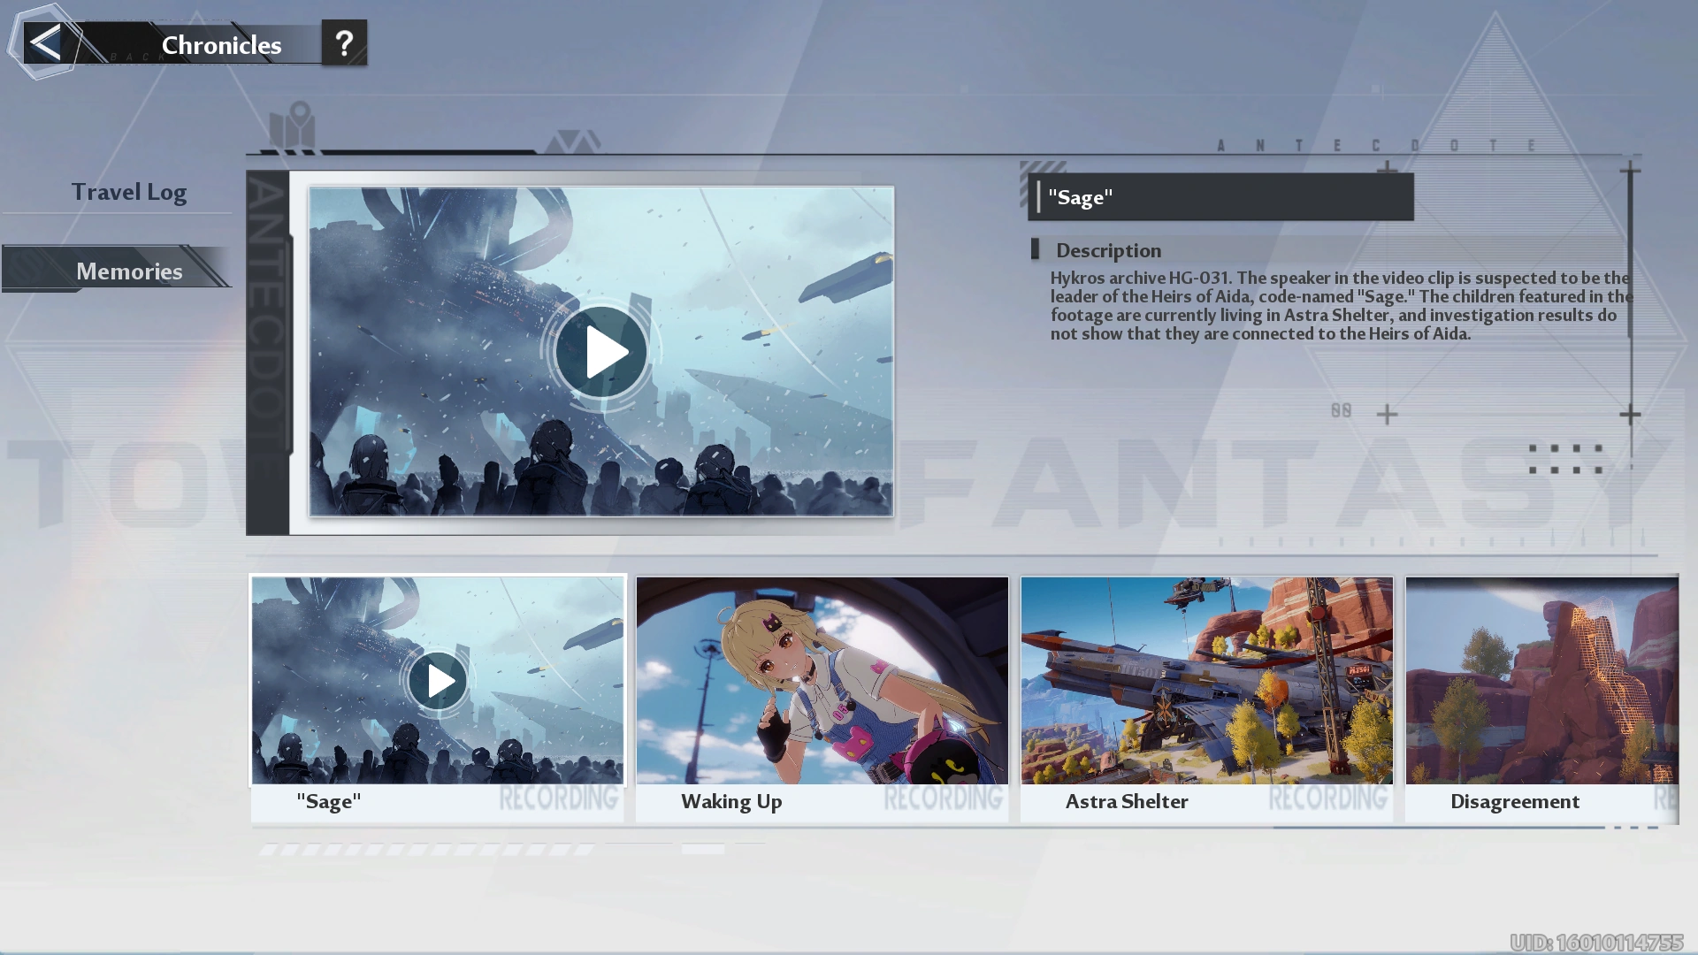The image size is (1698, 955).
Task: Open the Waking Up memory thumbnail
Action: pos(822,681)
